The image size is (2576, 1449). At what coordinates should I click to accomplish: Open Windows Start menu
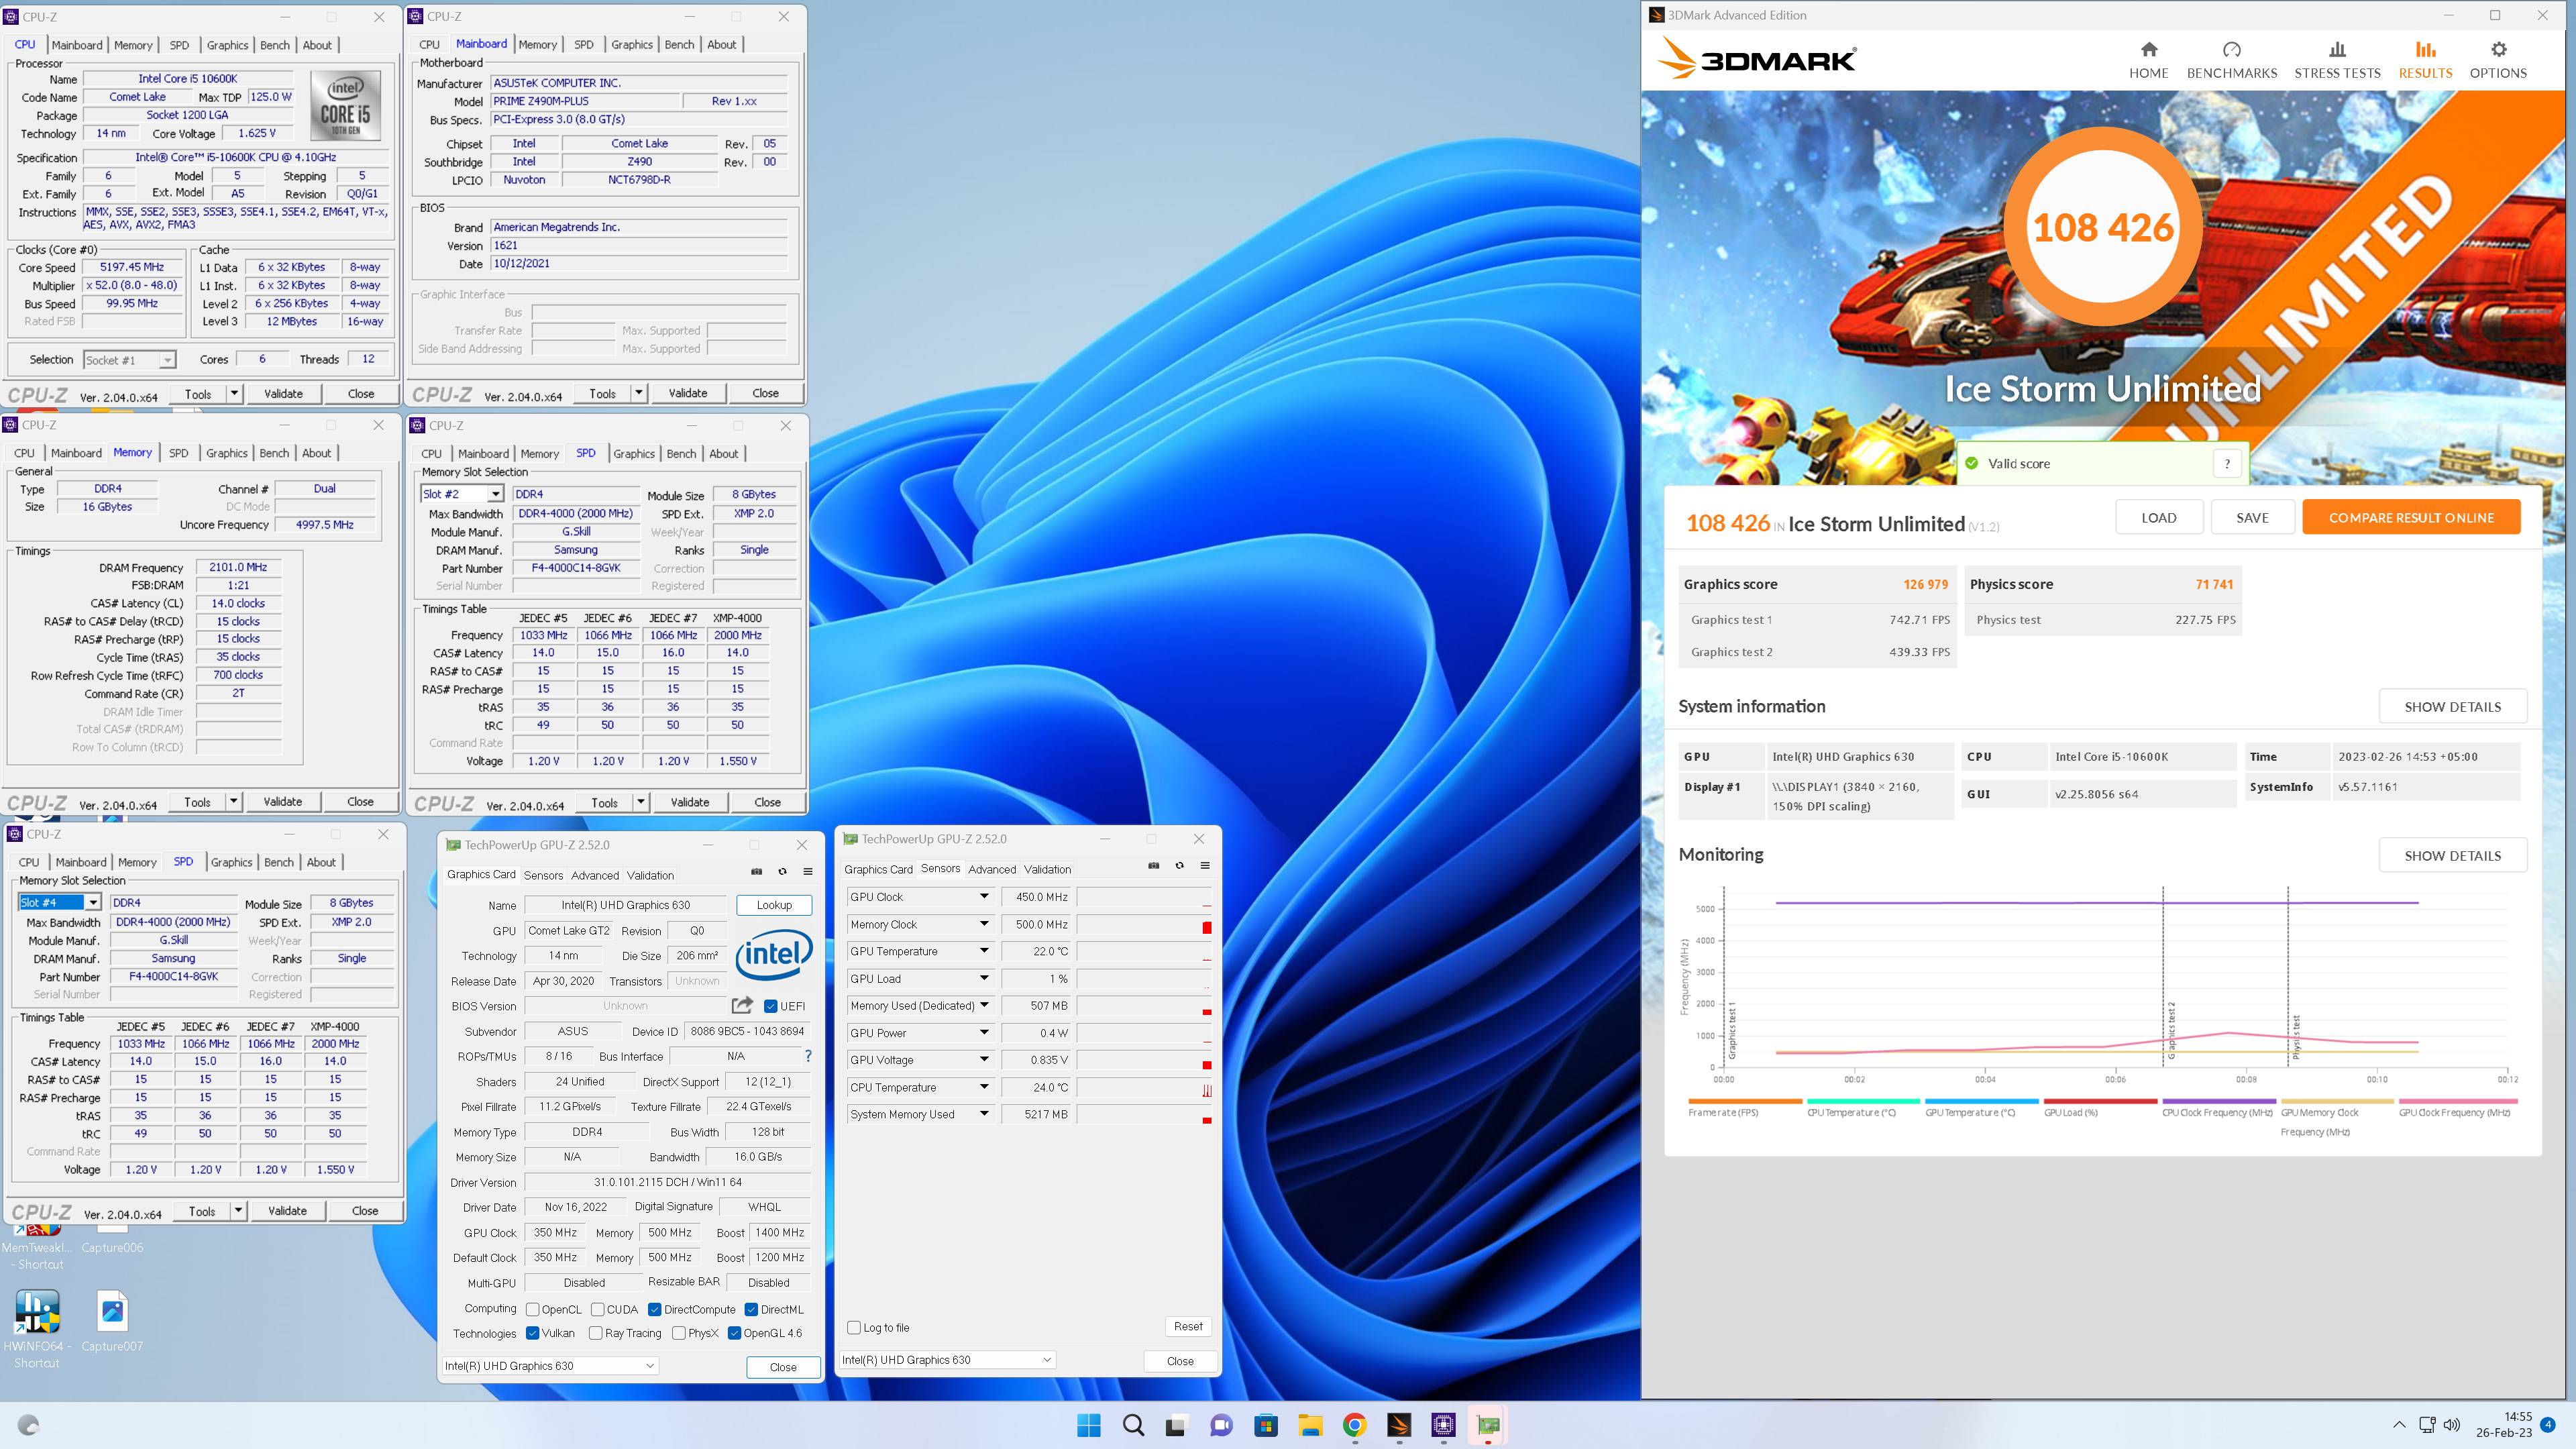(1089, 1425)
